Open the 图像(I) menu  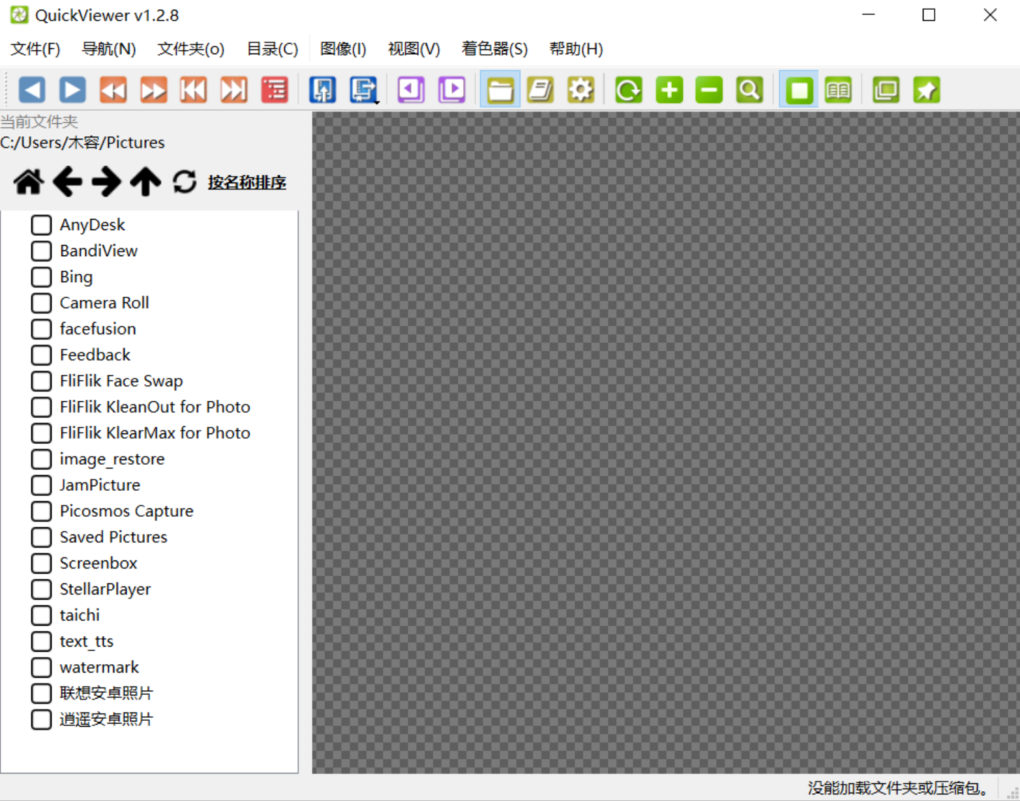pyautogui.click(x=343, y=49)
